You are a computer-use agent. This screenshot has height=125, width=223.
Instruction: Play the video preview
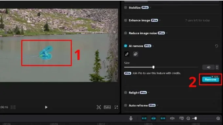coord(46,107)
